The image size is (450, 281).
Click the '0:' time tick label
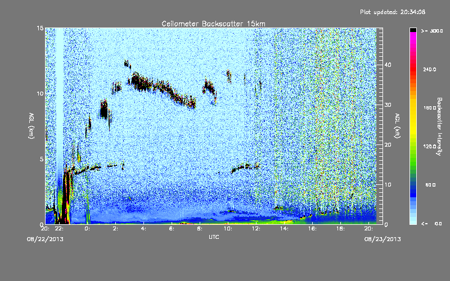click(x=87, y=229)
